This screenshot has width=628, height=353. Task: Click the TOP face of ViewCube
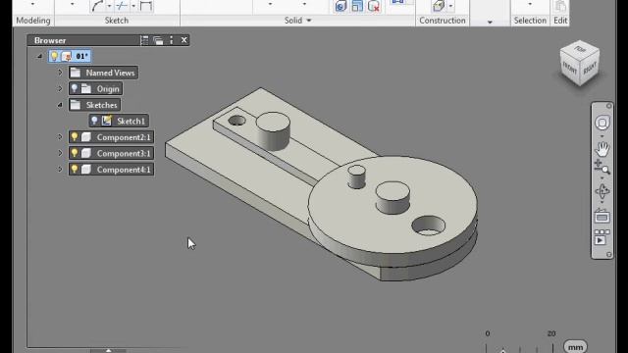tap(580, 49)
